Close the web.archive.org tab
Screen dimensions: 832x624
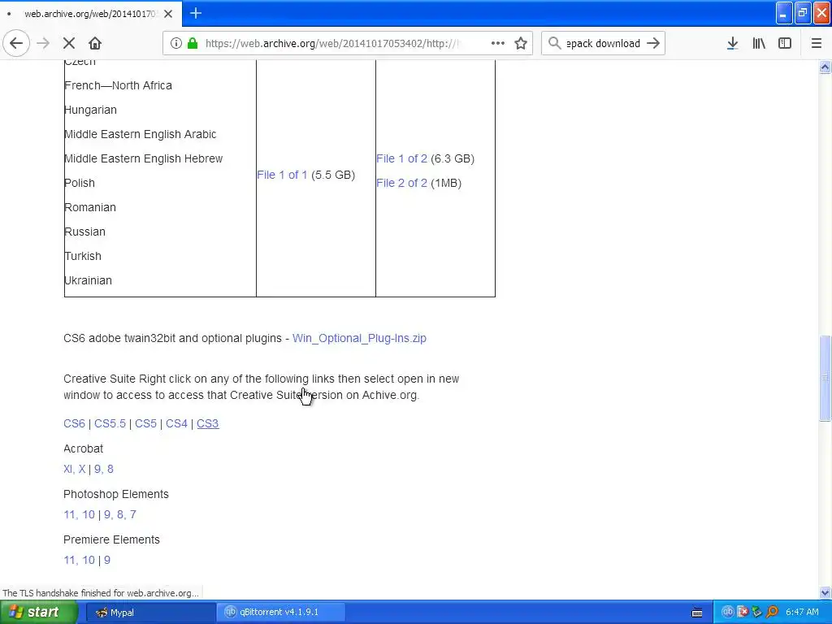[168, 14]
